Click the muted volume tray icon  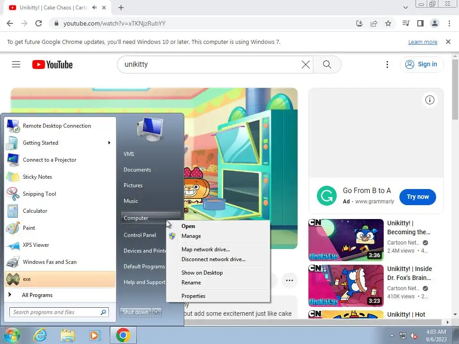tap(414, 336)
